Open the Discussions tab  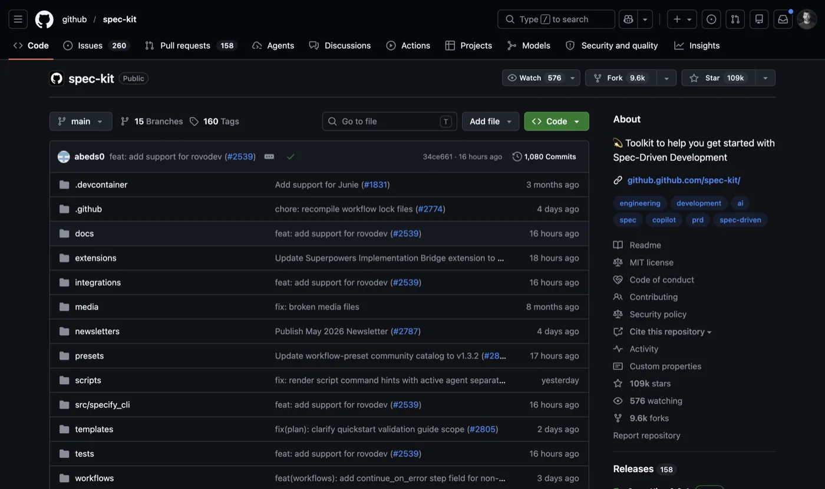point(340,45)
